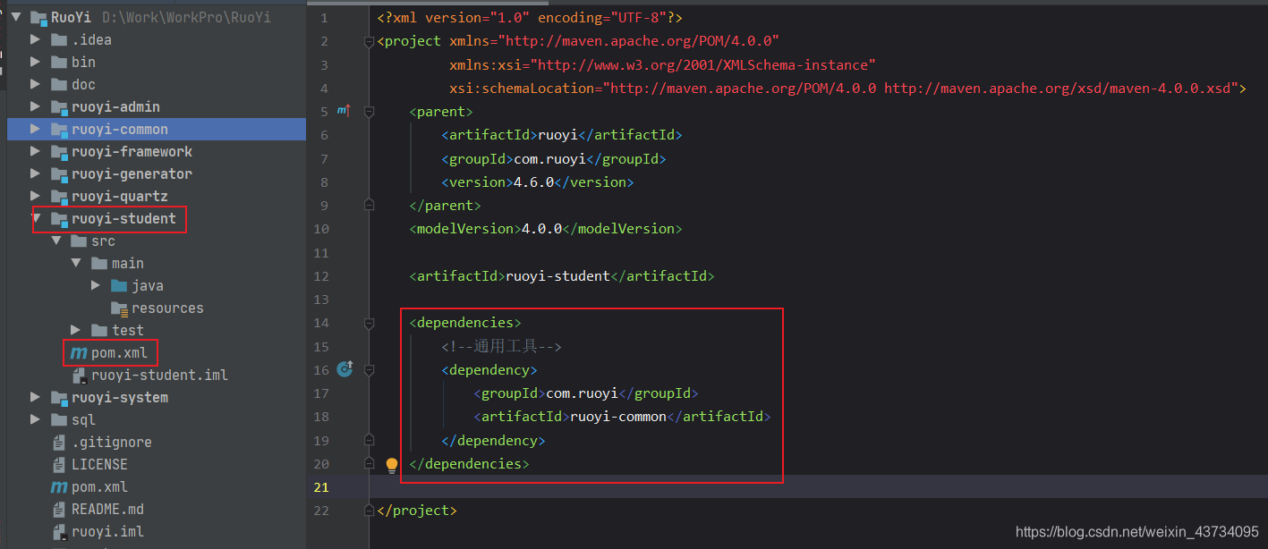This screenshot has width=1268, height=549.
Task: Click the ruoyi-student.iml file icon
Action: point(81,376)
